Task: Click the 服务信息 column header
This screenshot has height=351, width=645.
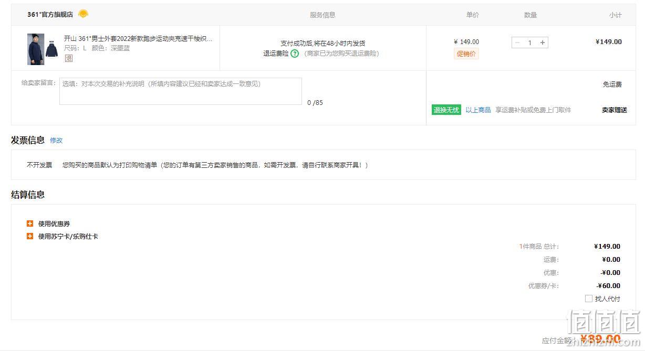Action: click(x=322, y=15)
